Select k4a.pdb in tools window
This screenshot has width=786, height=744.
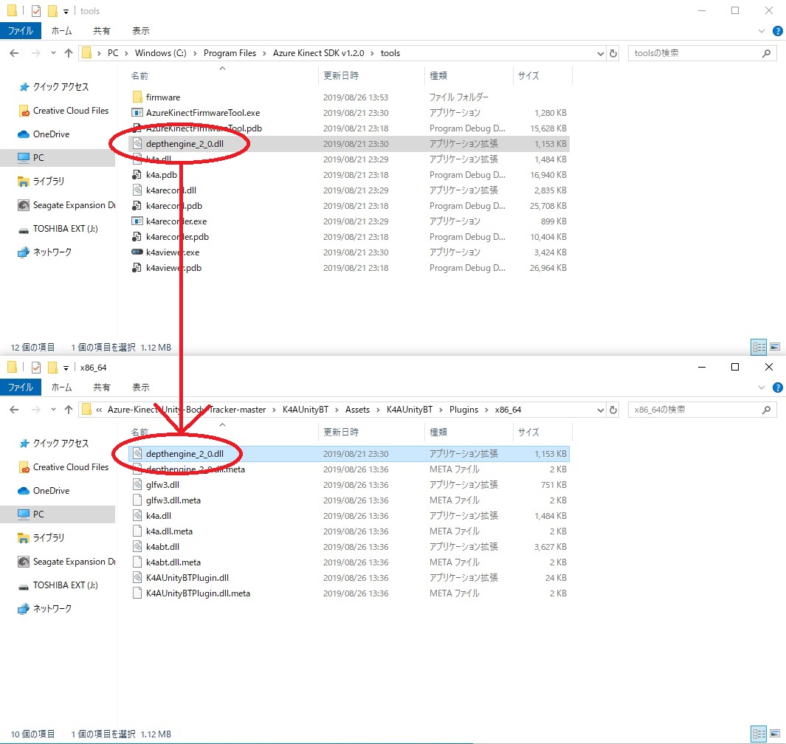[x=162, y=175]
